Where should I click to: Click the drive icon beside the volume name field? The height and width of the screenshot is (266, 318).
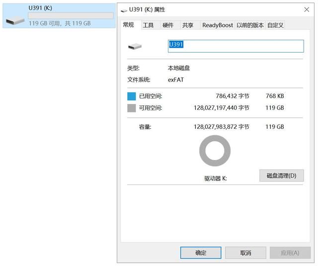point(135,47)
